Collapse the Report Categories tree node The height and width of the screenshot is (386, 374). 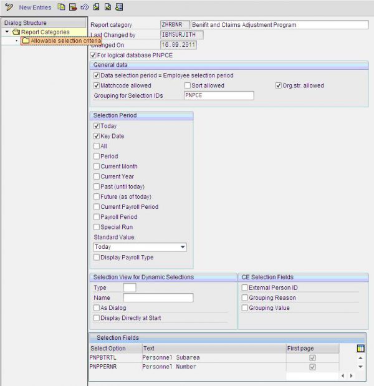7,32
